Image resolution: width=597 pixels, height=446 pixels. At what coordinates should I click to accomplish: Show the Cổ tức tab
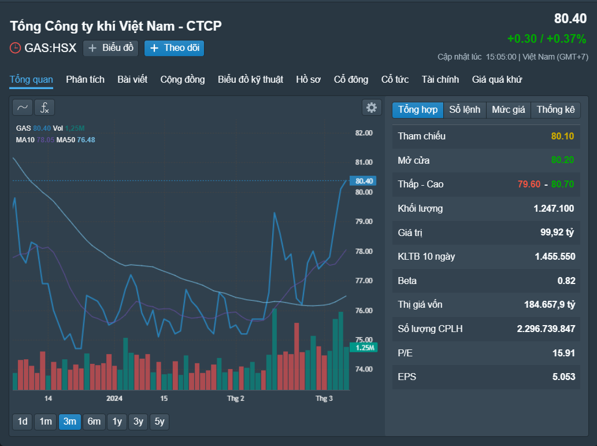click(x=395, y=79)
